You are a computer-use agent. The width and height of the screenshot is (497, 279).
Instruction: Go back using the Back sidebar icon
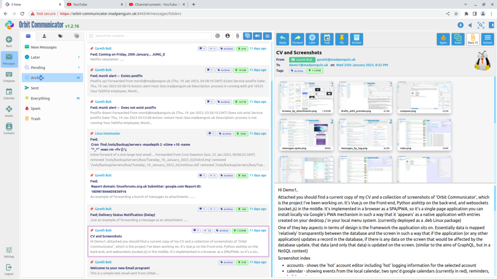[9, 42]
